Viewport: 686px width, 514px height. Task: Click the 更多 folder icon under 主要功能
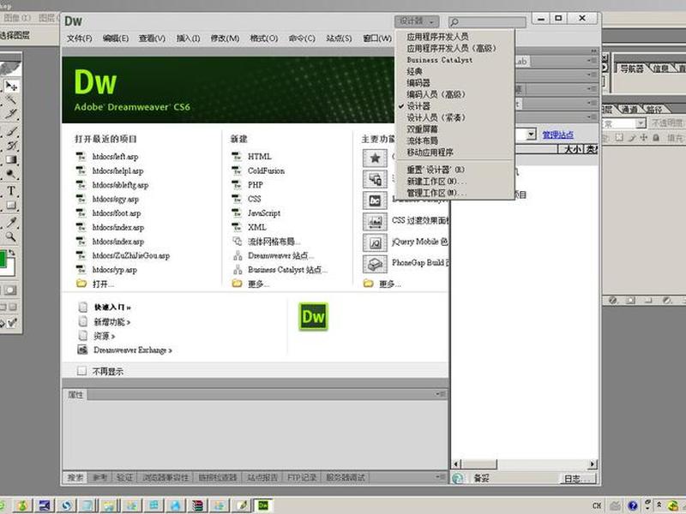pyautogui.click(x=369, y=284)
